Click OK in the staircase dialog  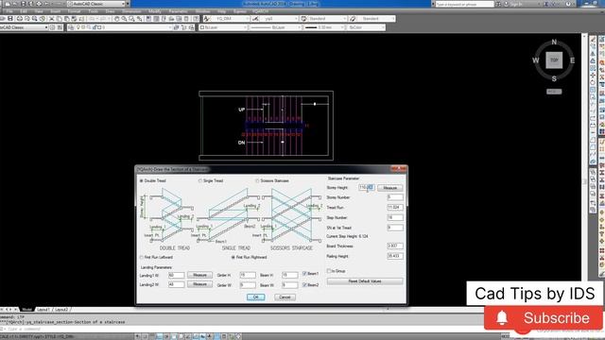tap(255, 297)
